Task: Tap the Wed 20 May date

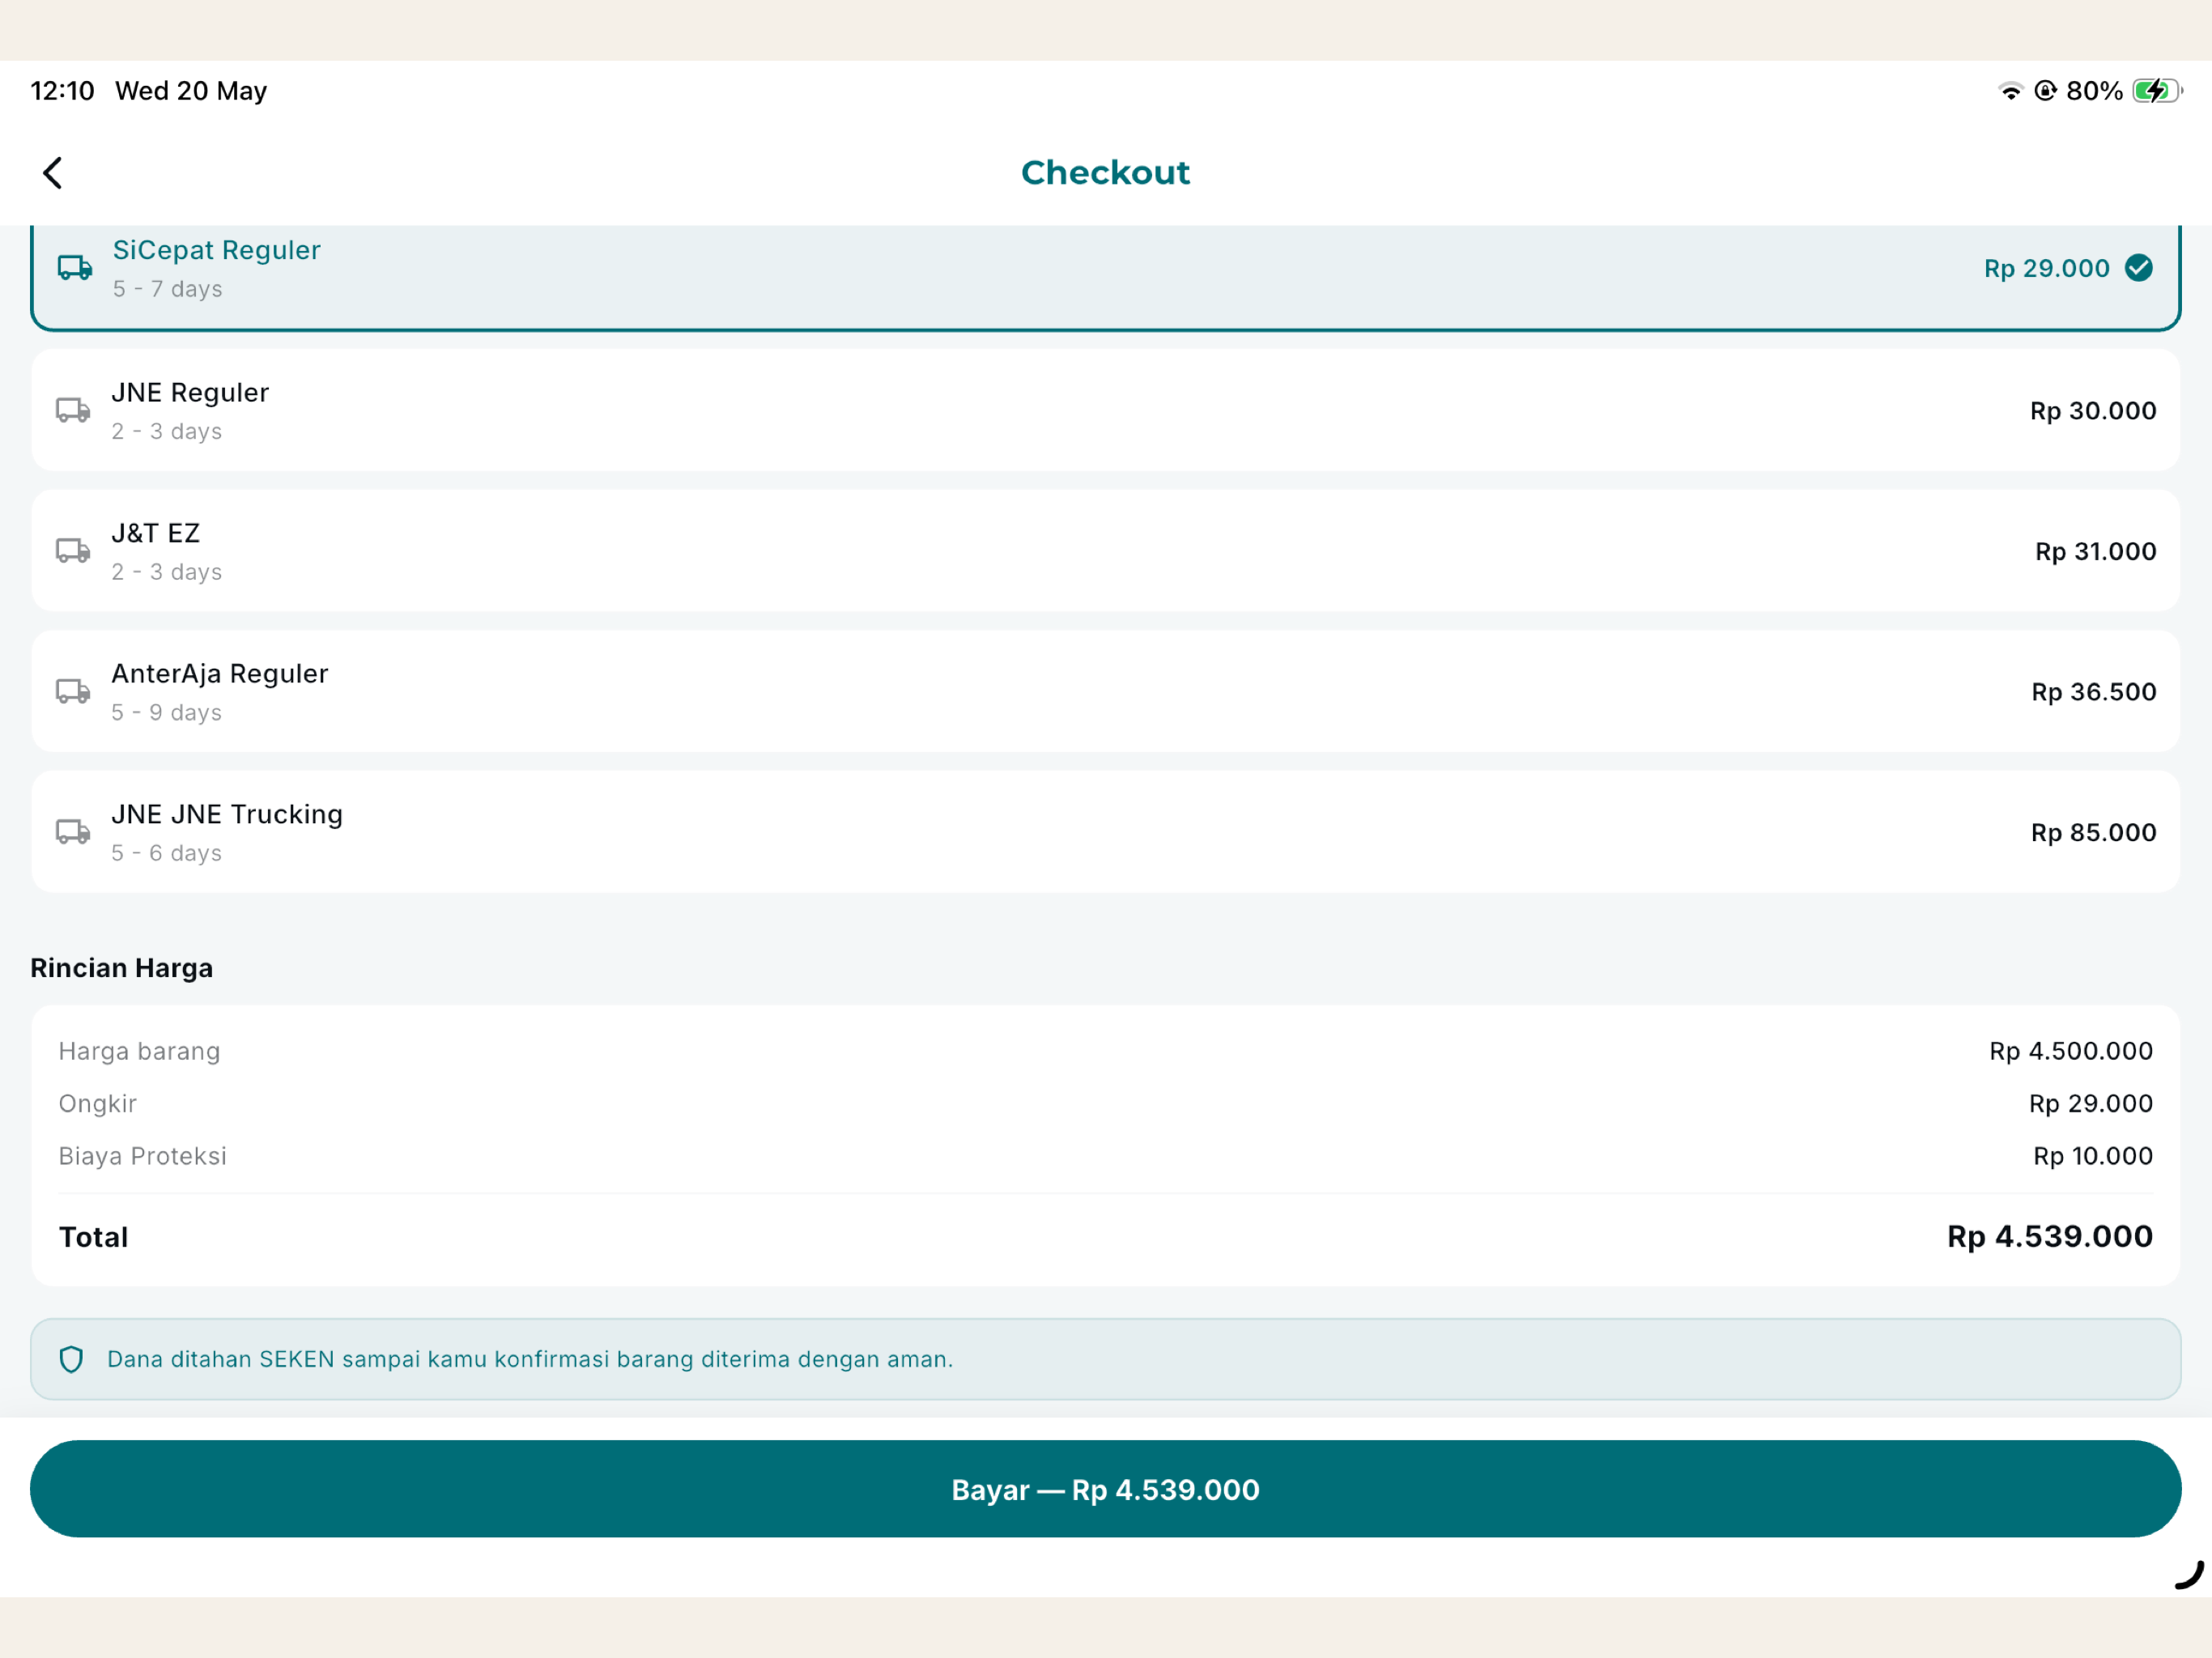Action: pos(191,91)
